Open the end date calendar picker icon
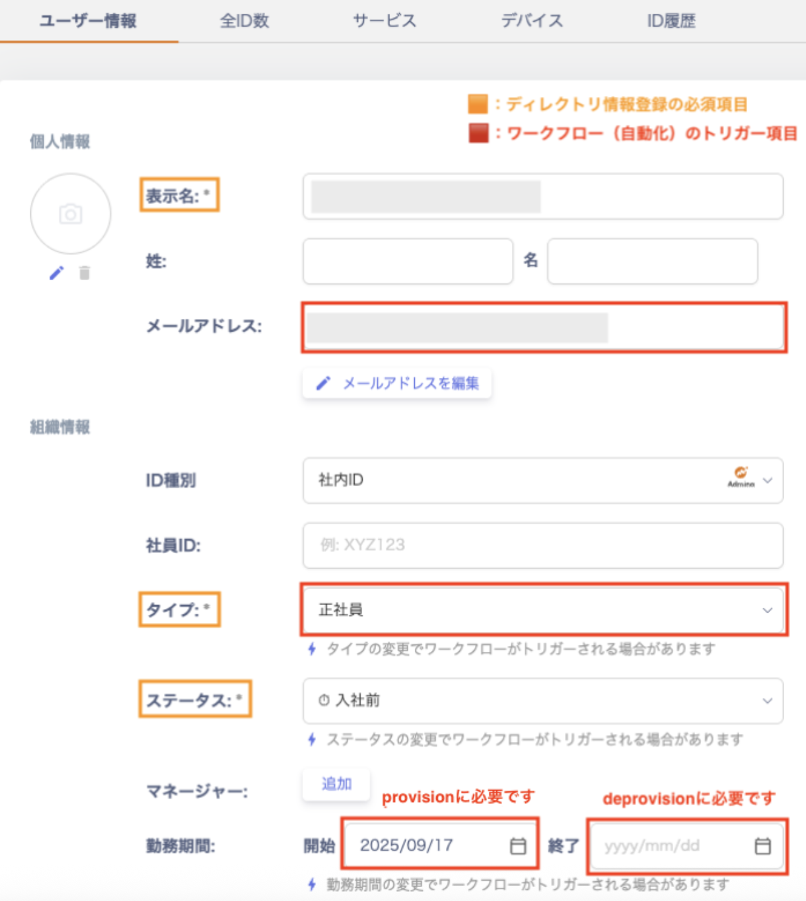This screenshot has width=806, height=901. coord(762,846)
